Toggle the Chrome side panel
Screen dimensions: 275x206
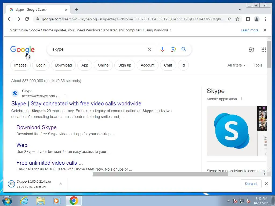pos(248,19)
